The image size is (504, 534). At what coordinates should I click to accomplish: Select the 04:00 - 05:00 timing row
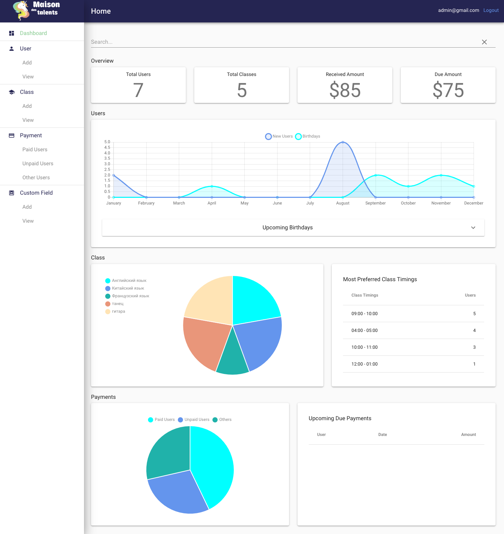(413, 331)
